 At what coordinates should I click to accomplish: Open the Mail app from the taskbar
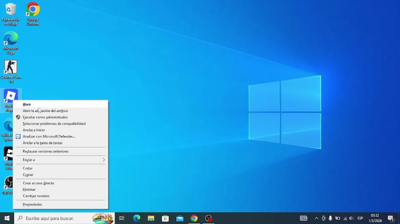(x=180, y=218)
